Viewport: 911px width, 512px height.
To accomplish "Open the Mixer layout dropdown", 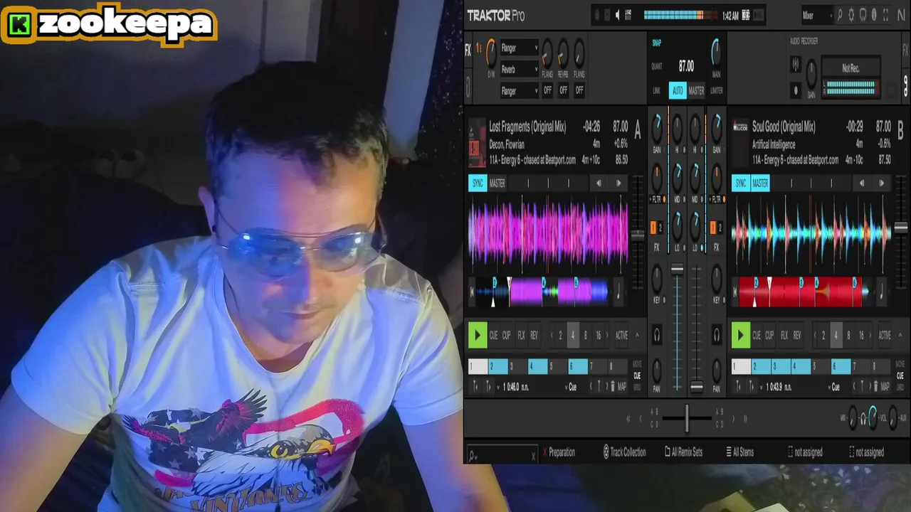I will (816, 15).
